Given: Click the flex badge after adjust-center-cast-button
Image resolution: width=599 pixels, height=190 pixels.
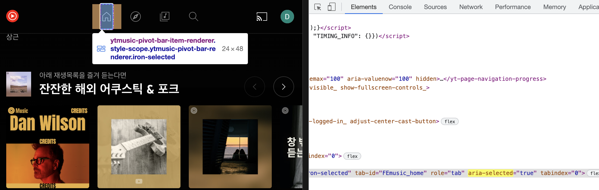Looking at the screenshot, I should [450, 121].
